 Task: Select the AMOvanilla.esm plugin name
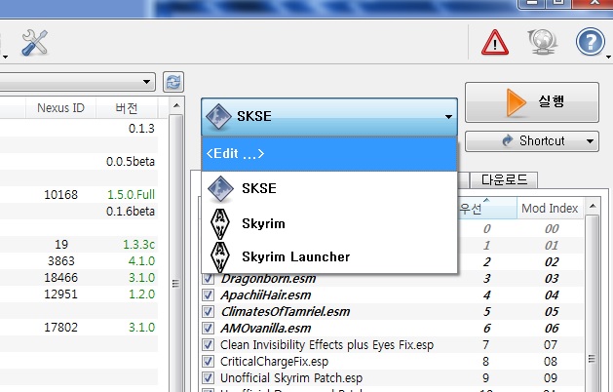tap(266, 329)
